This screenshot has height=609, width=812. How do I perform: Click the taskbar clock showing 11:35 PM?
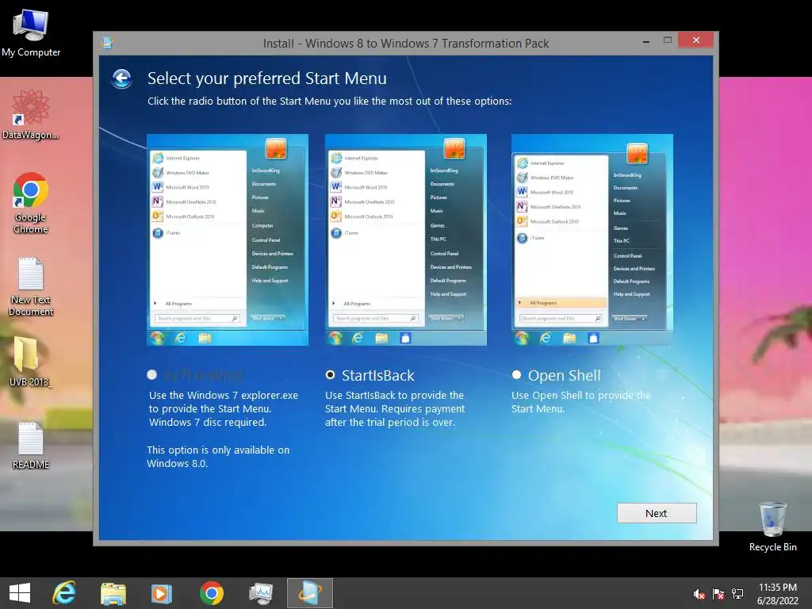(777, 593)
